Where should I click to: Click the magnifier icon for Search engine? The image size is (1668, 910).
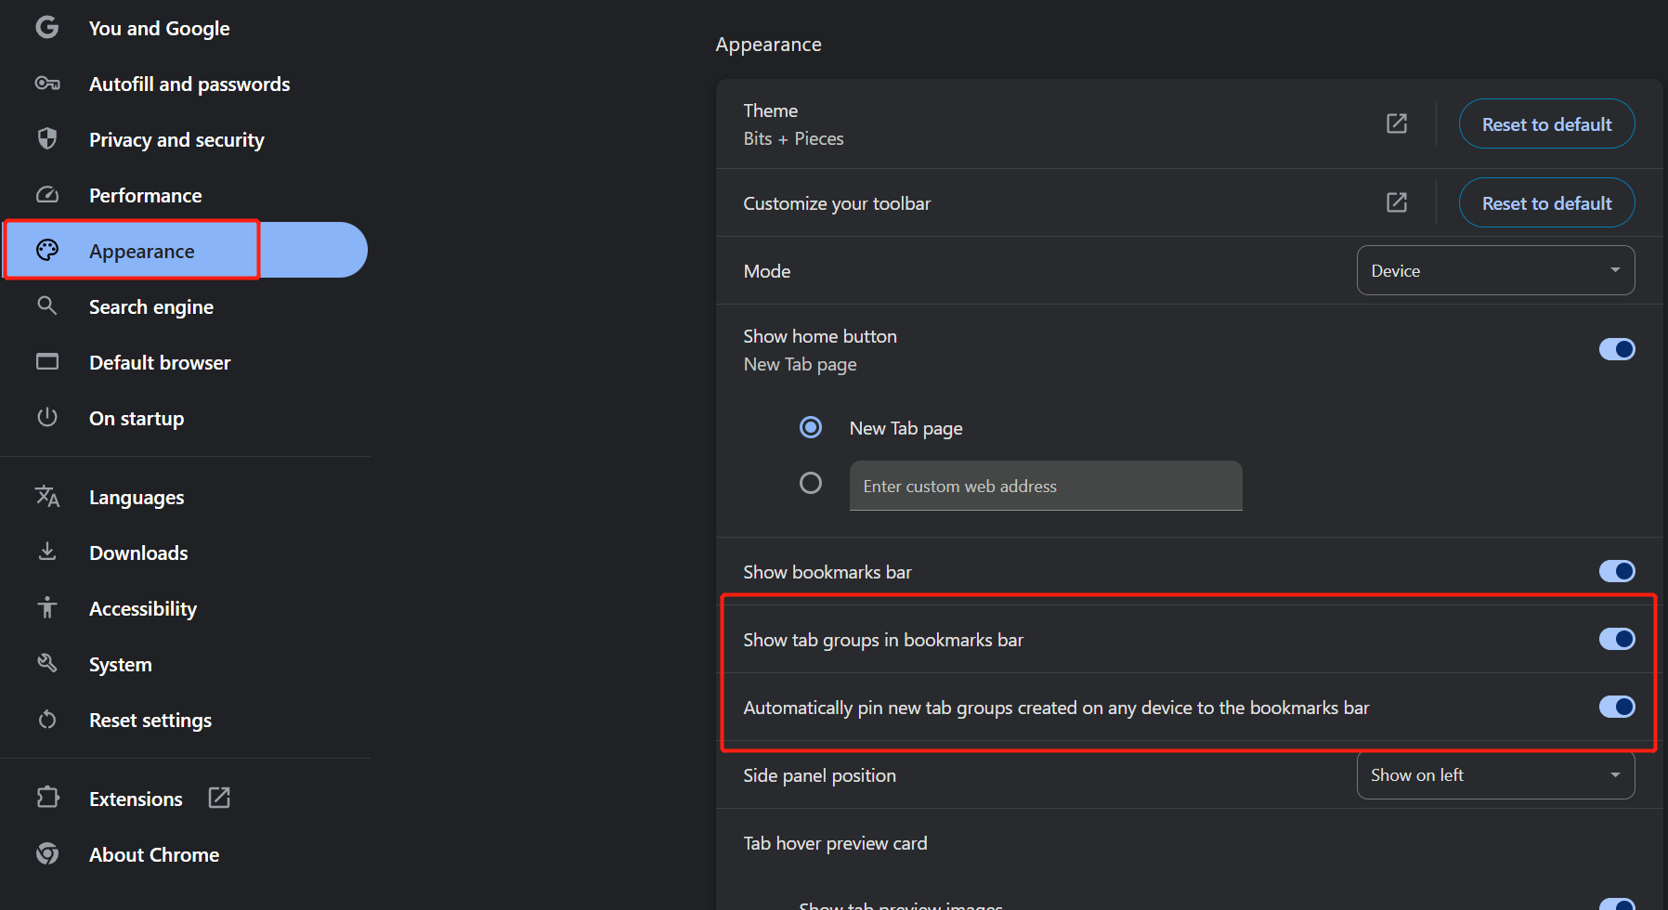point(47,305)
